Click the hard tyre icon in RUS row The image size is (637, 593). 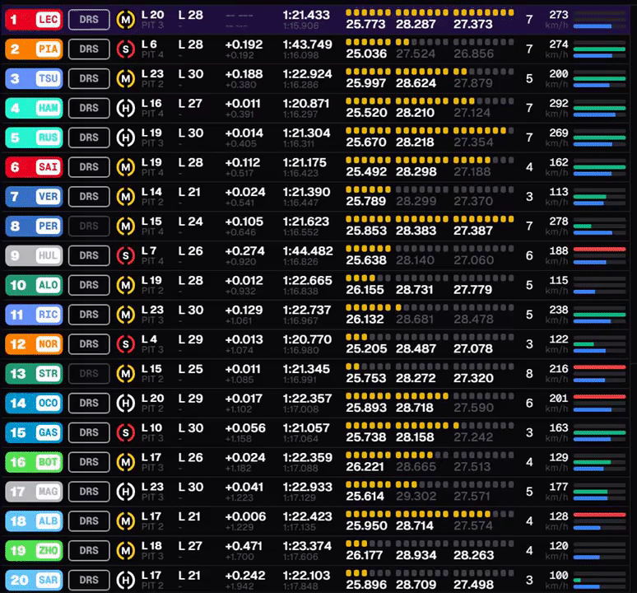point(126,138)
